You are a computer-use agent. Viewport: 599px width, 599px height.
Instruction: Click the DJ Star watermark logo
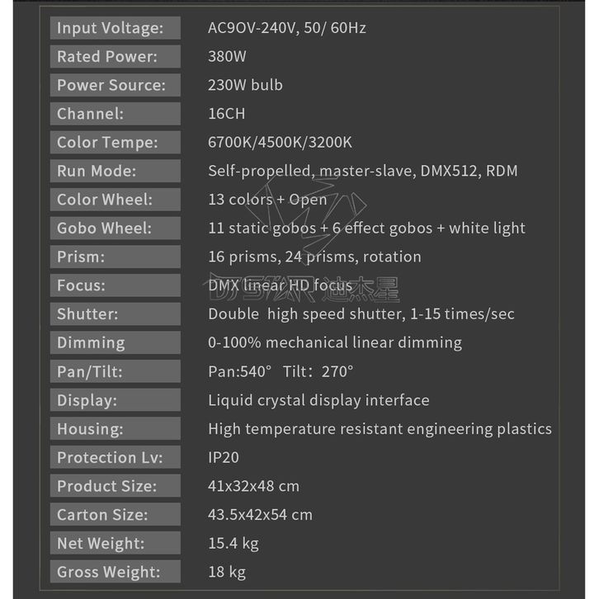coord(302,285)
